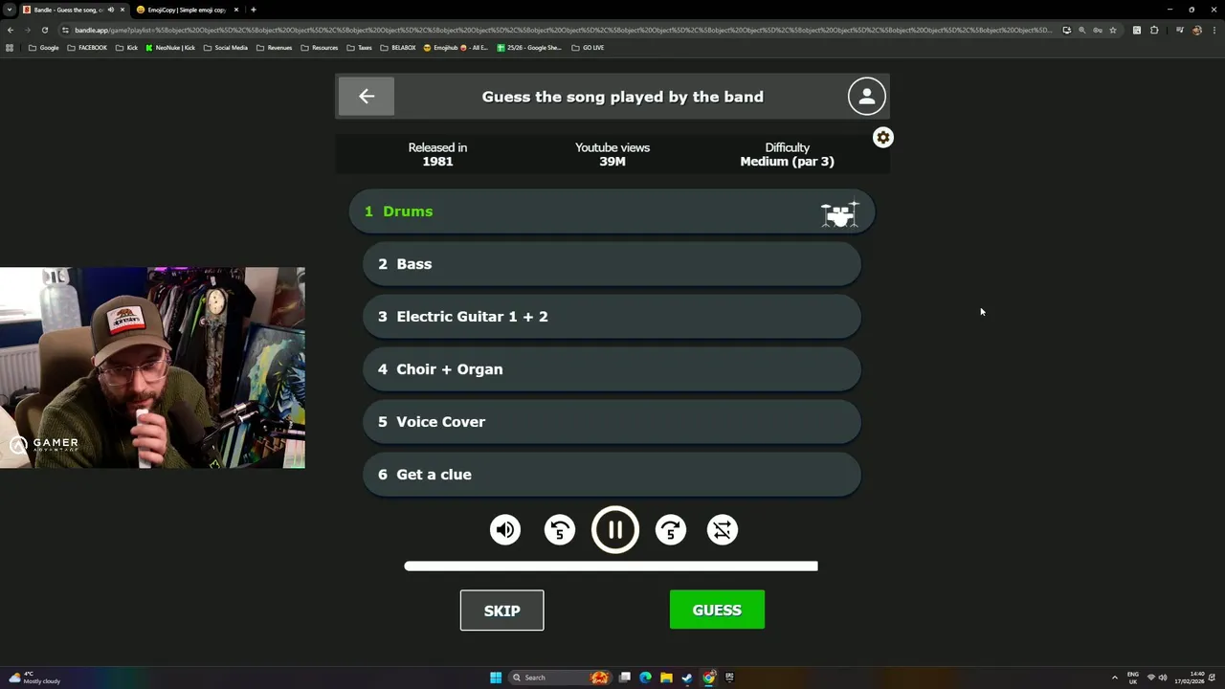
Task: Open Steam from the taskbar
Action: coord(687,678)
